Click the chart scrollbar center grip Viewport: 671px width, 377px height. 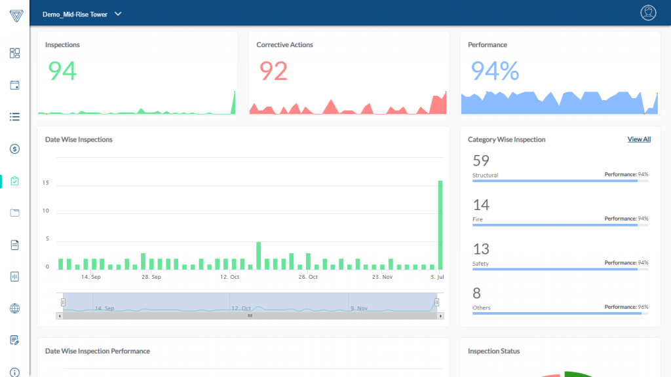250,316
